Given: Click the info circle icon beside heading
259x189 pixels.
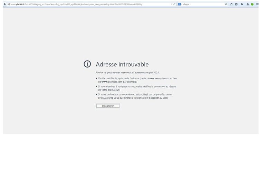Looking at the screenshot, I should pos(87,64).
